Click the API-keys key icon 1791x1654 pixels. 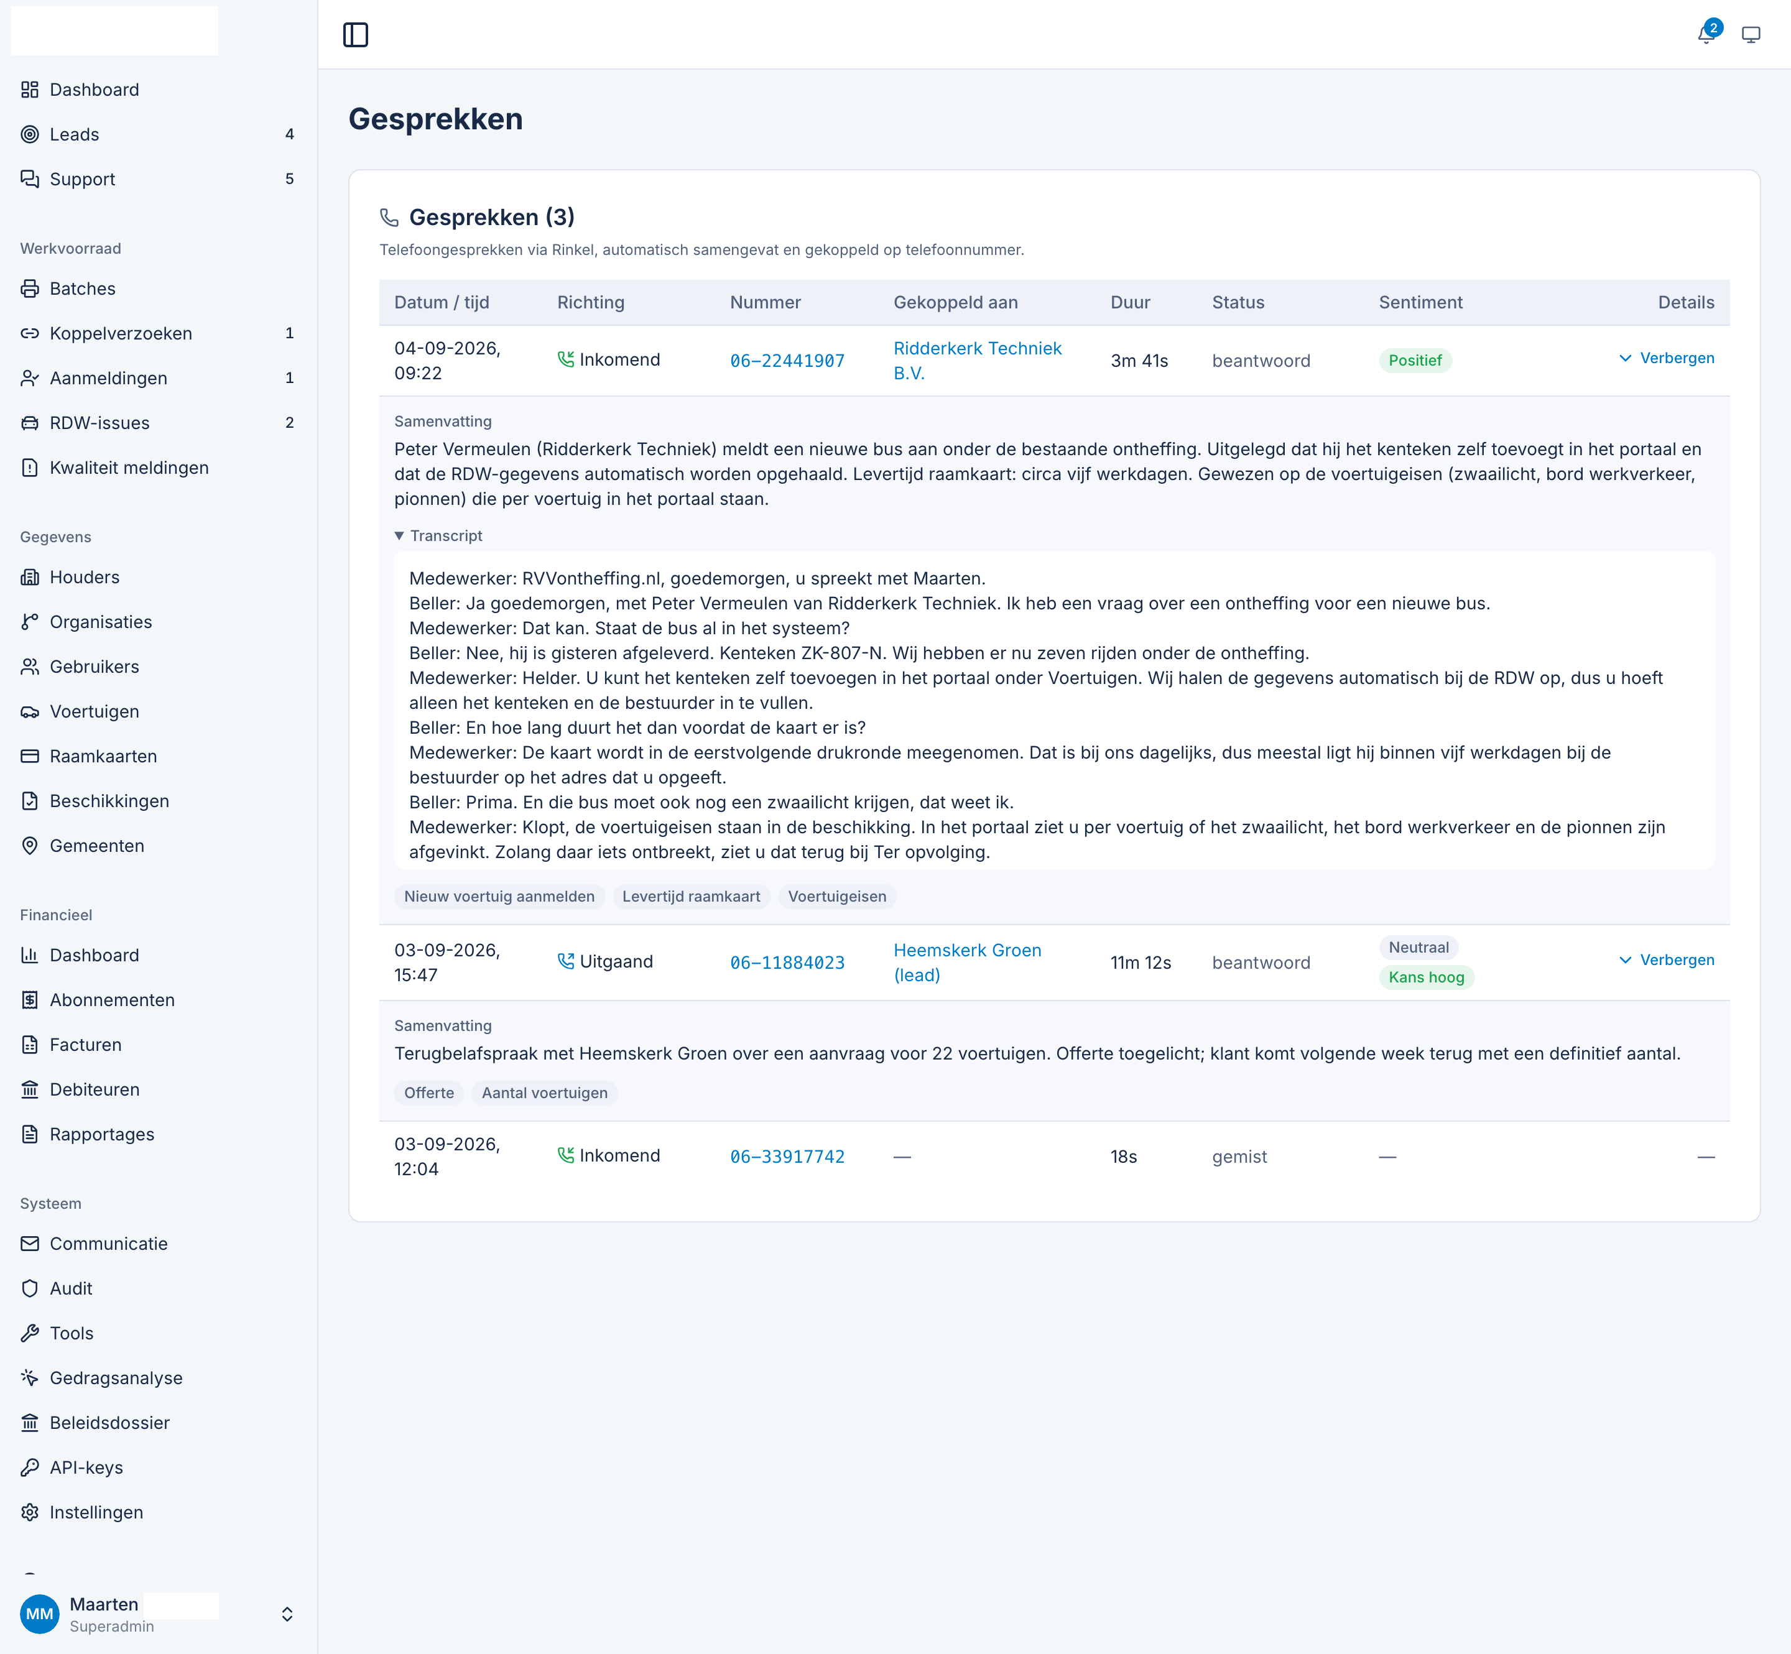[x=29, y=1467]
